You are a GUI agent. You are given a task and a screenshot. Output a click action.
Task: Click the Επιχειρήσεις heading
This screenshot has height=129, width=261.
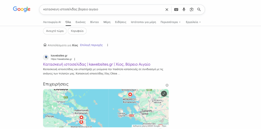56,84
